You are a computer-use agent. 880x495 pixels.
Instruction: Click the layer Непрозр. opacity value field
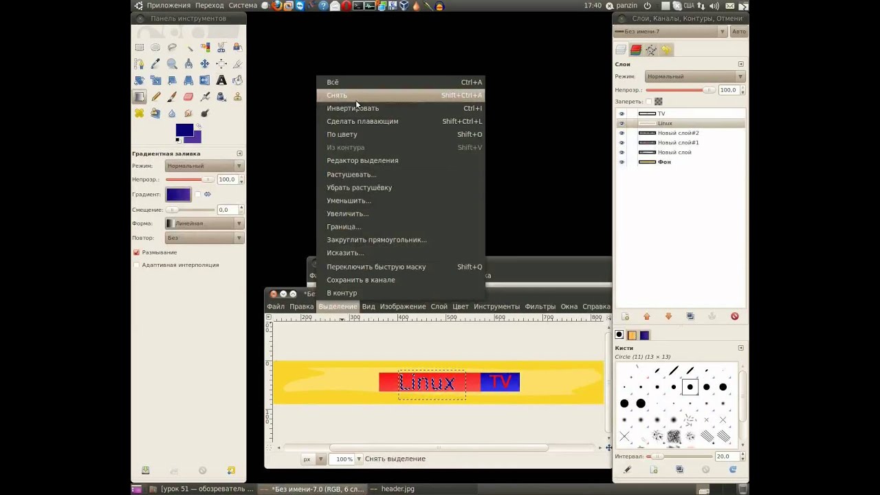click(x=728, y=90)
